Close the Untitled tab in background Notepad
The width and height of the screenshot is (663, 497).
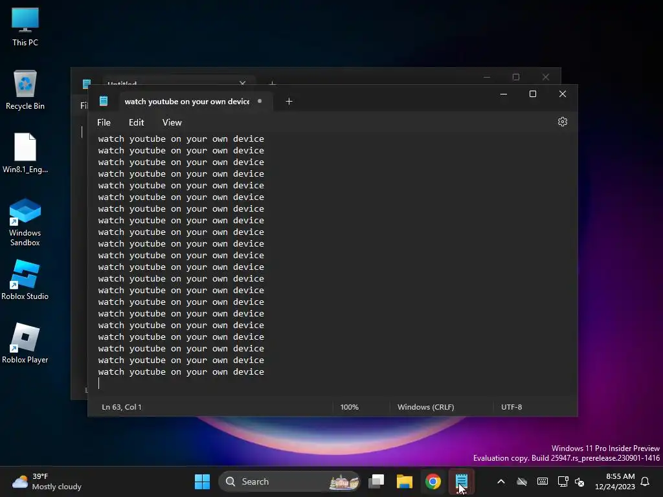(x=242, y=83)
